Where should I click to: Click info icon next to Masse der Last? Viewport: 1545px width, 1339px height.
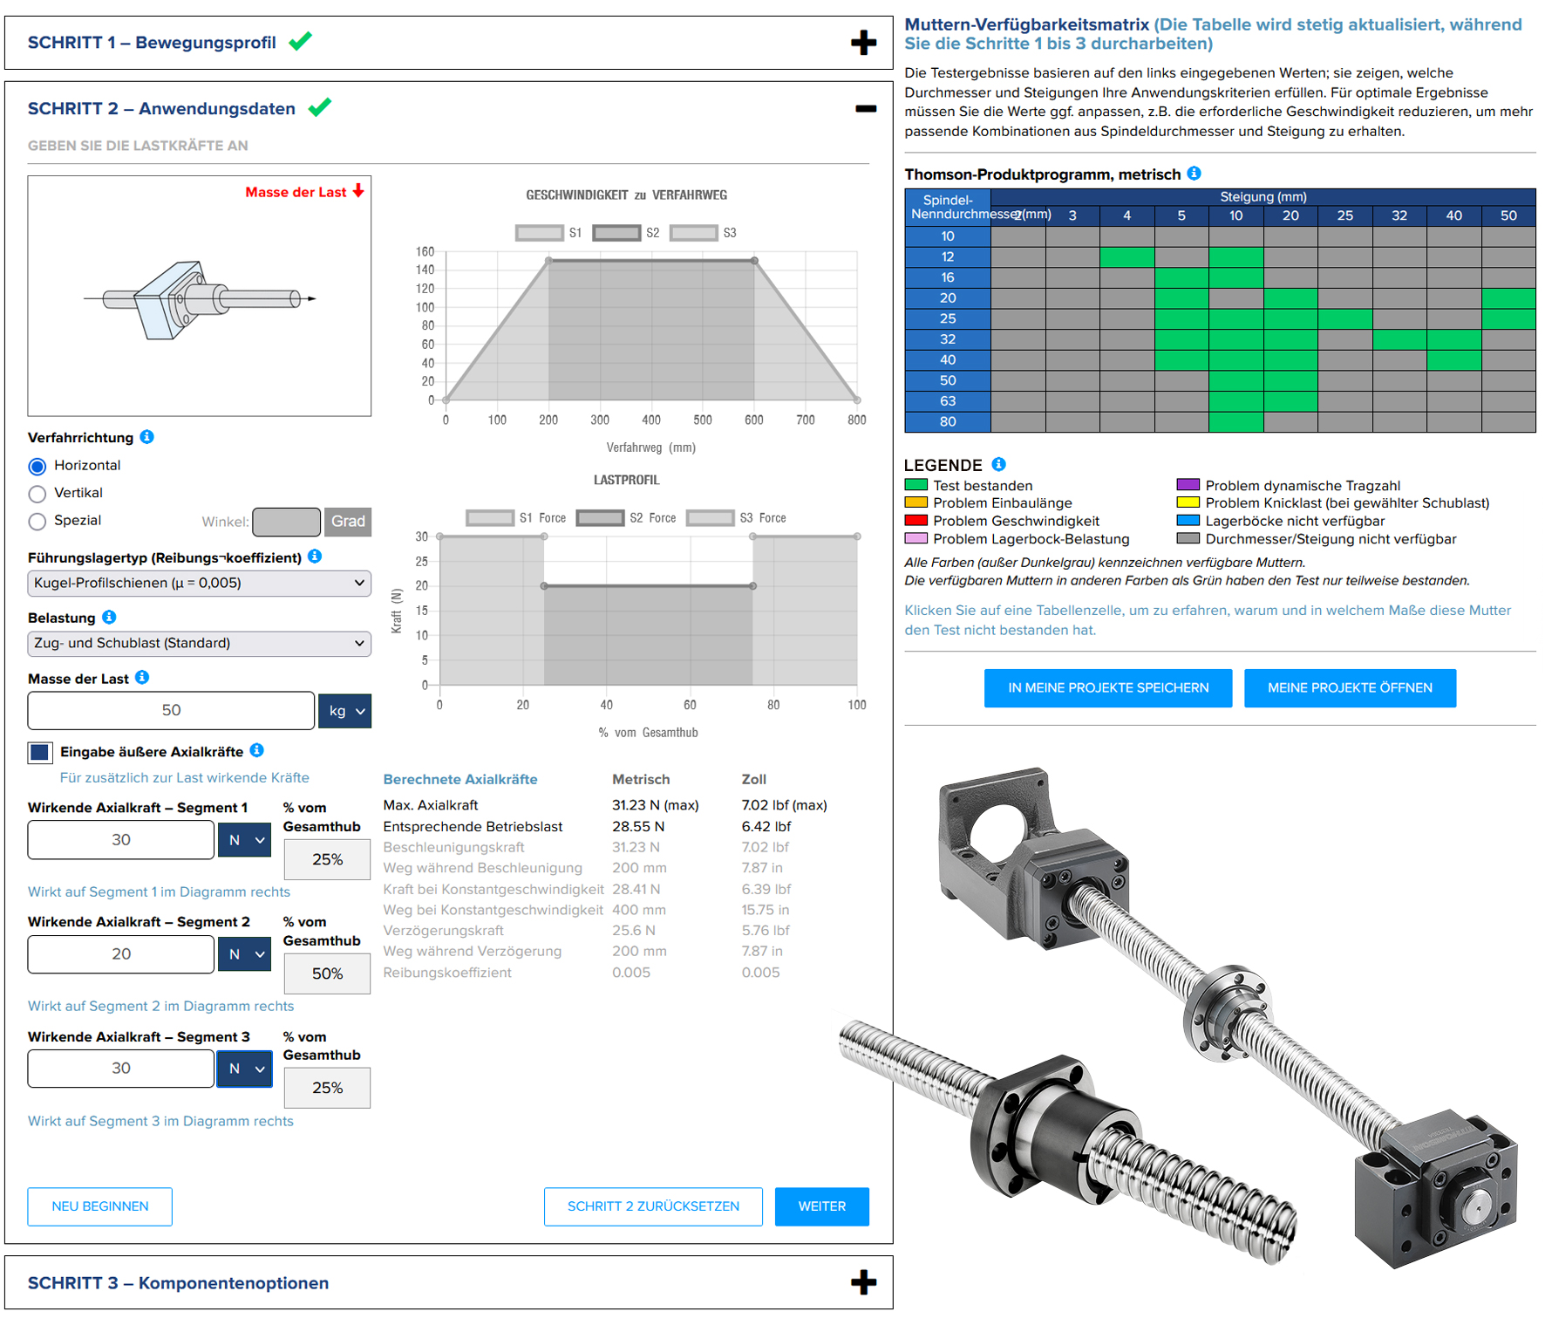142,678
